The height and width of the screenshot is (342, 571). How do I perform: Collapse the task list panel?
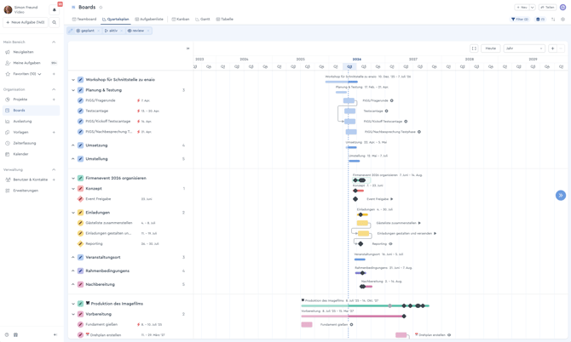[x=187, y=48]
